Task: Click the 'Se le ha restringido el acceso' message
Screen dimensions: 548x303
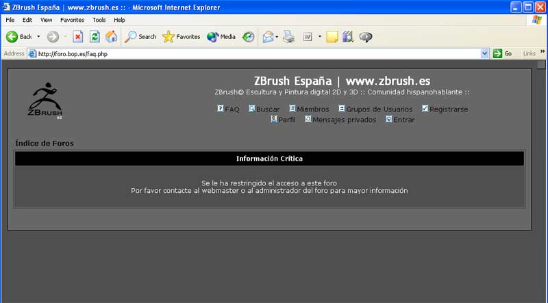Action: tap(269, 183)
